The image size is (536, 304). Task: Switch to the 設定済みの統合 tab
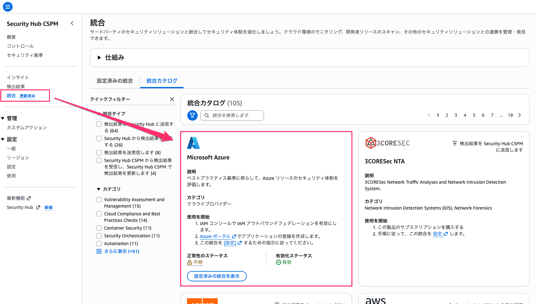pyautogui.click(x=115, y=81)
